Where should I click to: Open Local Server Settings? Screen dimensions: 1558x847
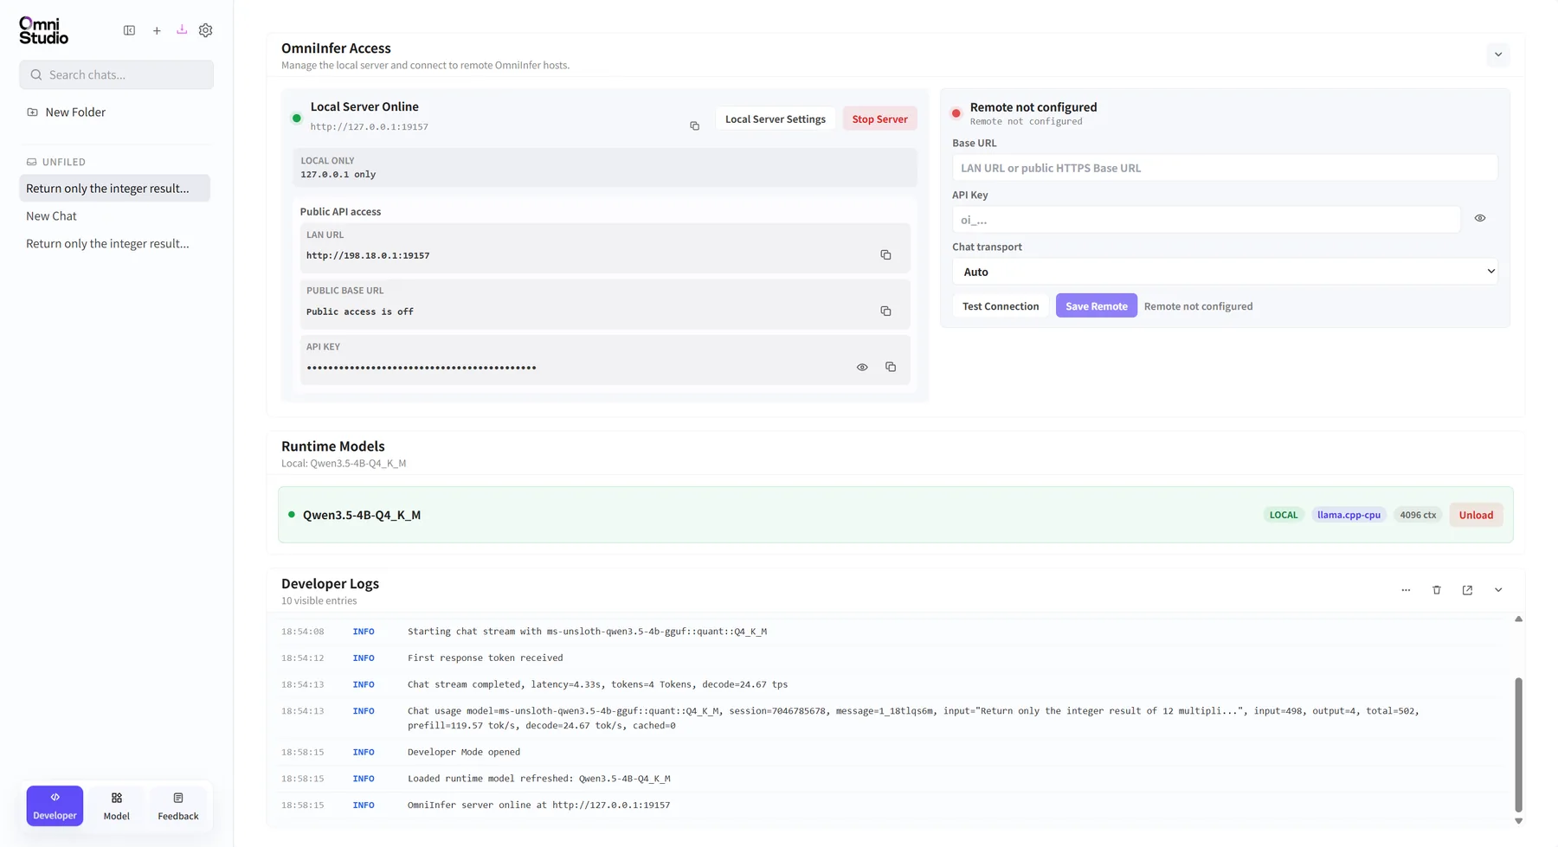pyautogui.click(x=776, y=119)
